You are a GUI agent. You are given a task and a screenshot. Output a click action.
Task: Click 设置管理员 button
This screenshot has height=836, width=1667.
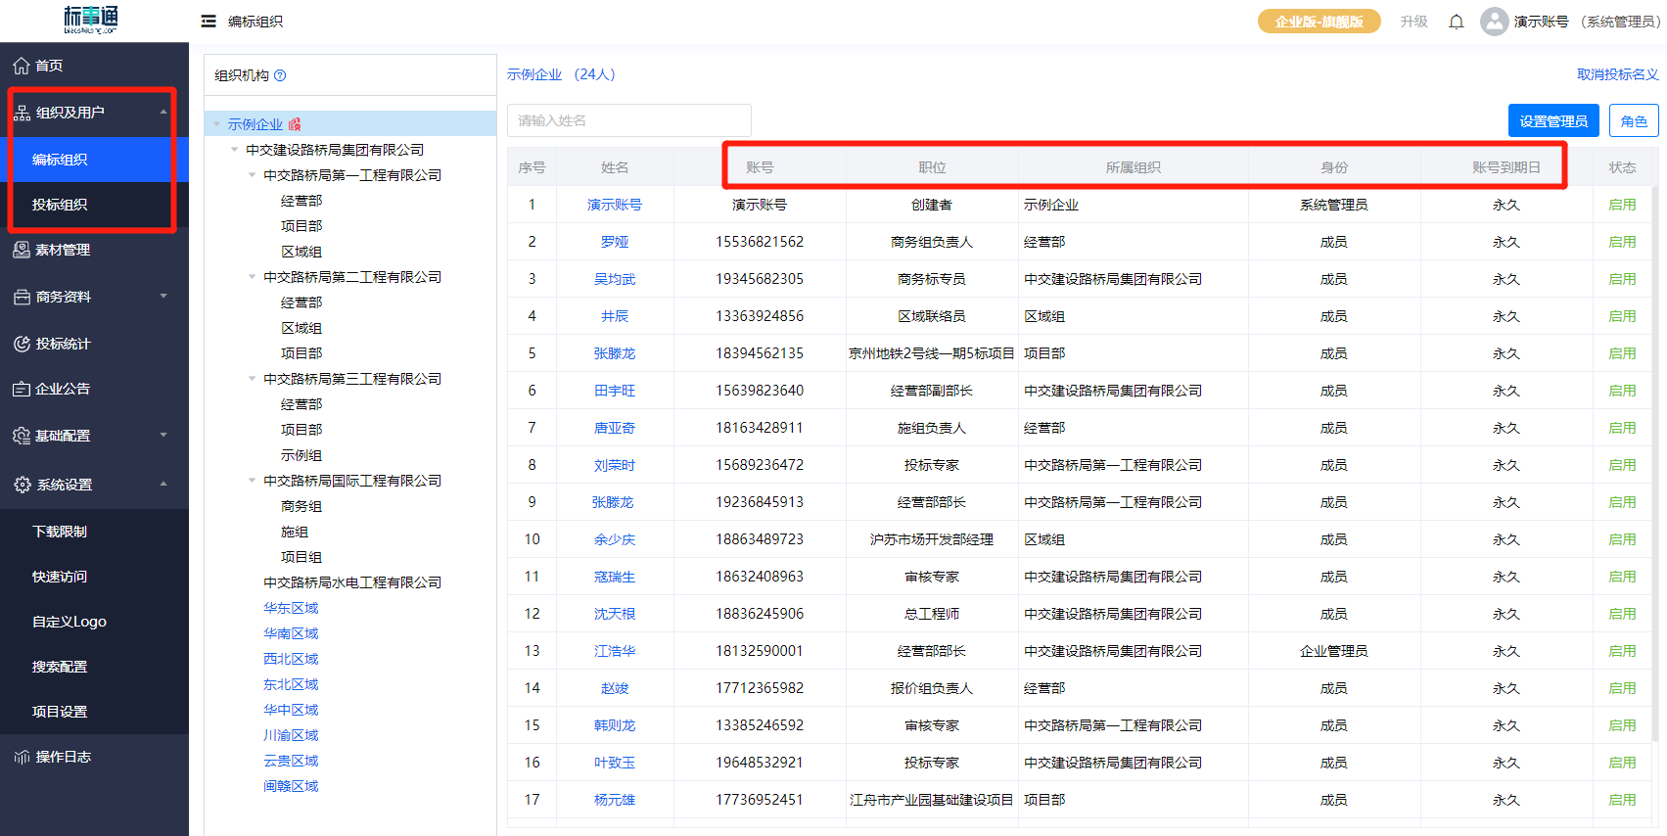(1553, 120)
